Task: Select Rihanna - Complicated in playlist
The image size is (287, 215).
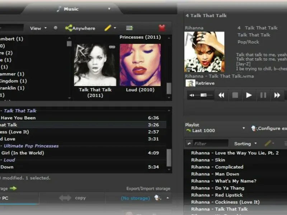Action: point(235,167)
